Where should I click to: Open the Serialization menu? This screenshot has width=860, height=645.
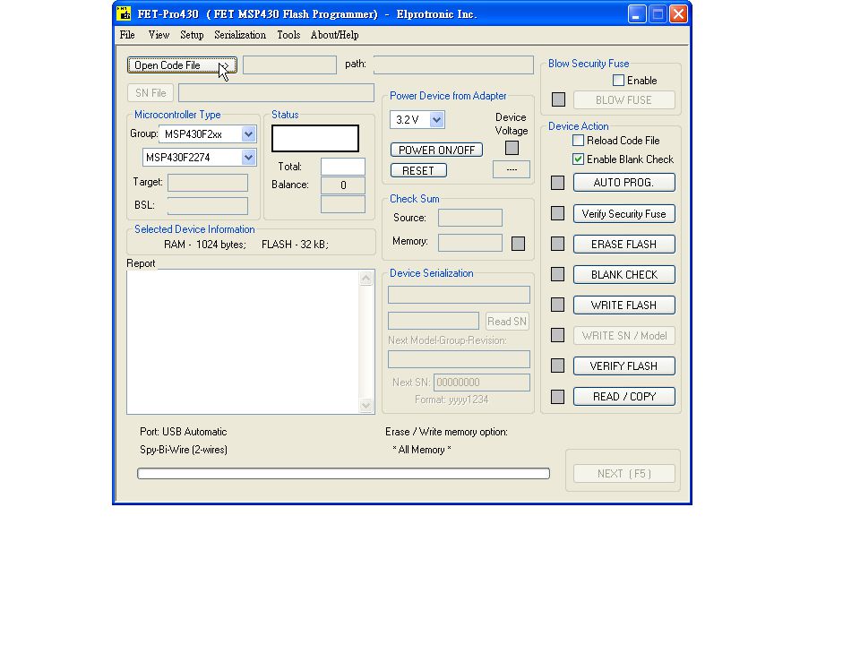pyautogui.click(x=240, y=35)
